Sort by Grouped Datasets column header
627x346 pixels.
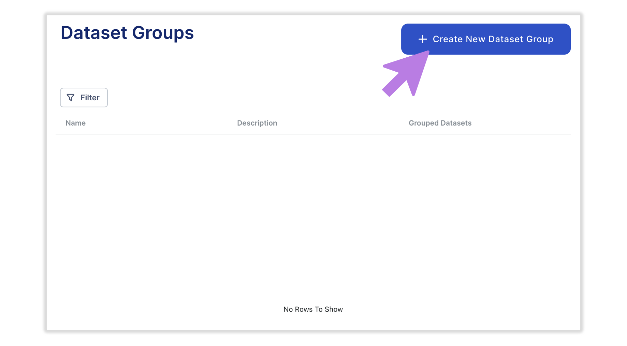(440, 123)
